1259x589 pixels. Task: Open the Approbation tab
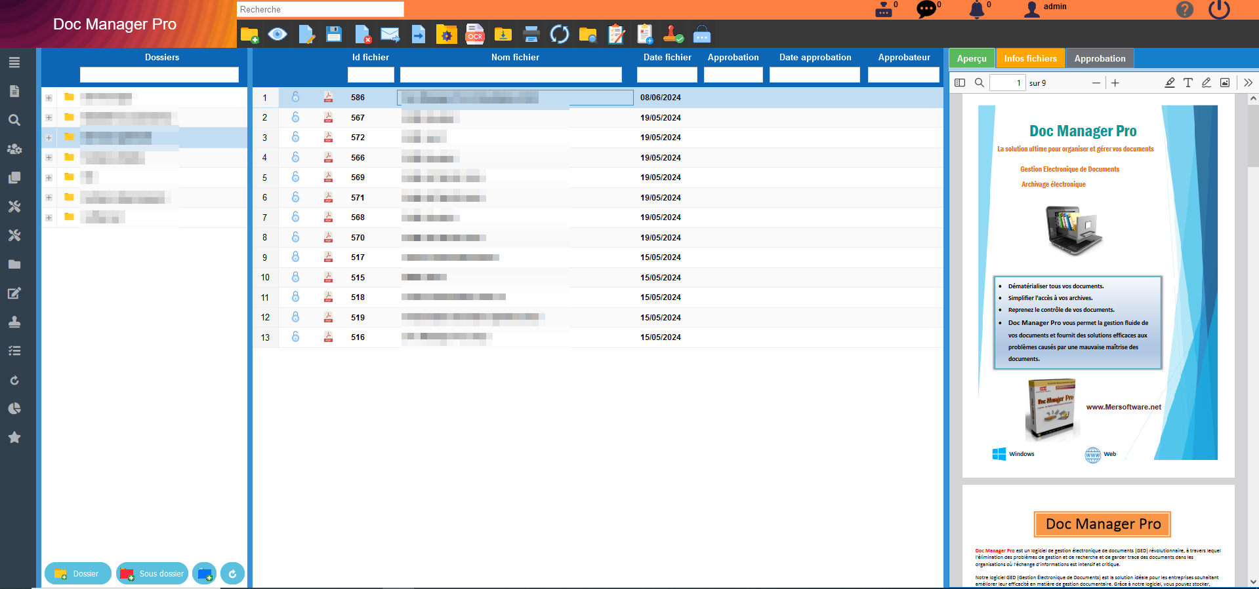(x=1100, y=58)
